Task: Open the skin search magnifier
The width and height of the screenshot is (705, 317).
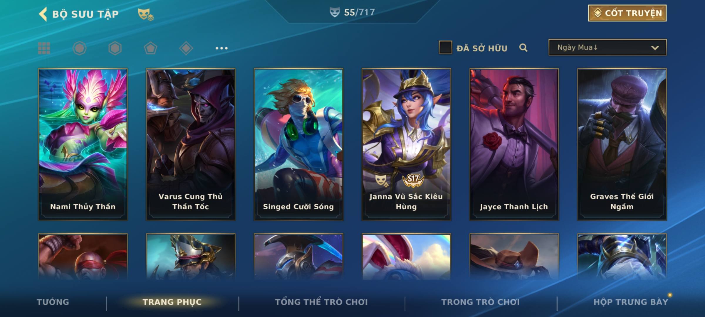Action: [523, 48]
